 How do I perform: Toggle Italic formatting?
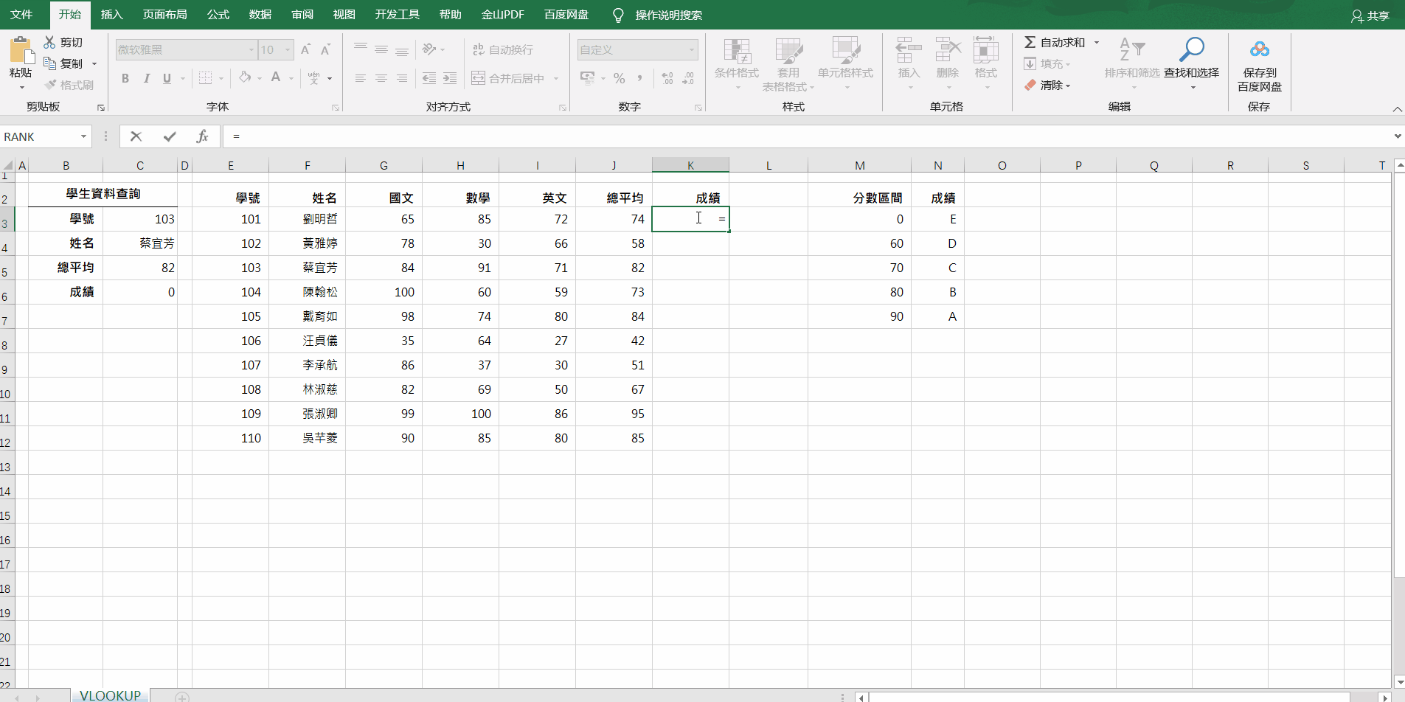tap(146, 78)
